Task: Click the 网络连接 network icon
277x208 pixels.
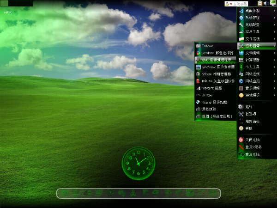Action: click(x=241, y=74)
